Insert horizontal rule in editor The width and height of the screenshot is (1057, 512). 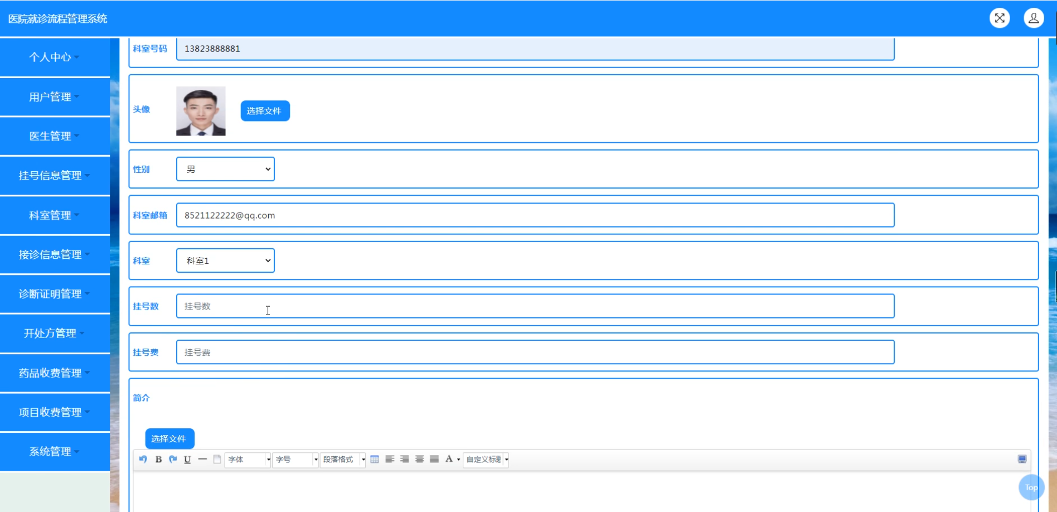(x=202, y=459)
